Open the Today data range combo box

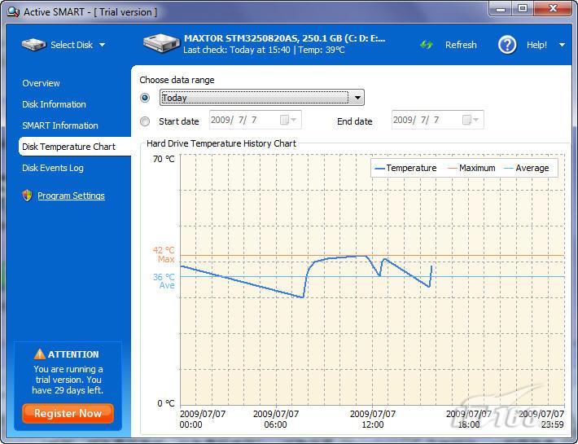(261, 98)
